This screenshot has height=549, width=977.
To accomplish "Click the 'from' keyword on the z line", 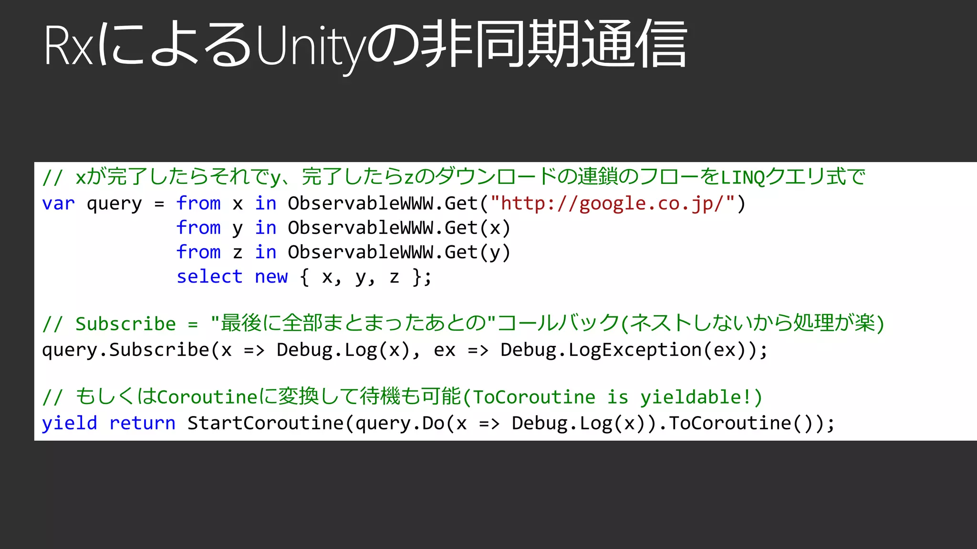I will [x=198, y=252].
